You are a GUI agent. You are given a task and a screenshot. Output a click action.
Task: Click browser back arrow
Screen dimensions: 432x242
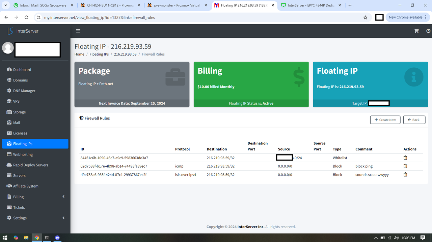pos(6,17)
